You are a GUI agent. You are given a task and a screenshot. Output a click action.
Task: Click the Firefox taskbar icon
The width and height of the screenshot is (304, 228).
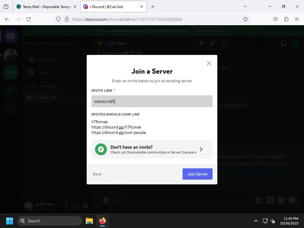102,221
